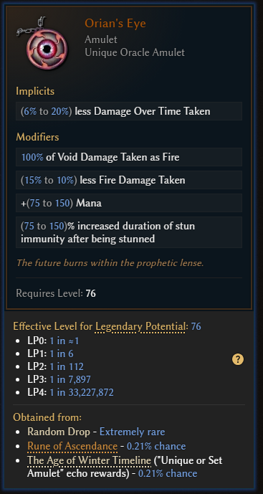Click the LP2 1 in 112 entry
The image size is (263, 494).
click(55, 366)
